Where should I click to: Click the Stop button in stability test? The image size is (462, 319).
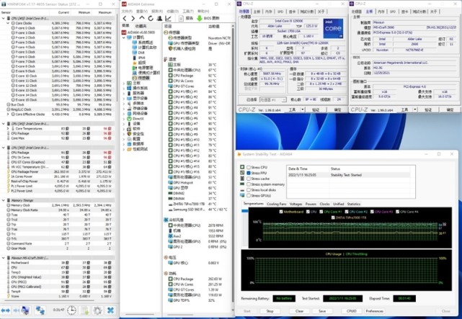pos(270,311)
